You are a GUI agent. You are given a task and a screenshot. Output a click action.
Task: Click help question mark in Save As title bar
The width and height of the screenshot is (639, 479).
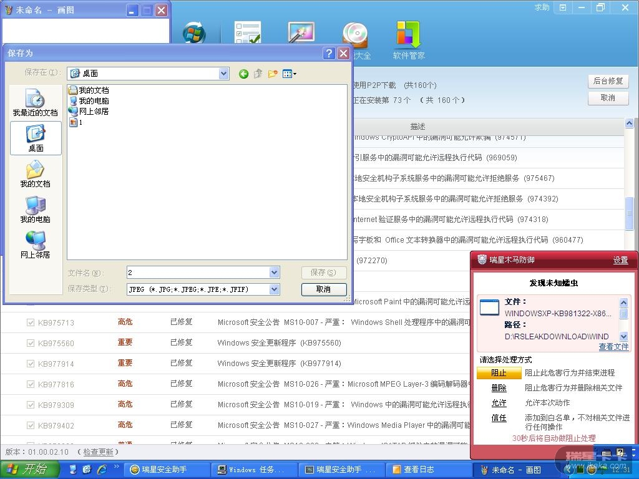(x=329, y=54)
